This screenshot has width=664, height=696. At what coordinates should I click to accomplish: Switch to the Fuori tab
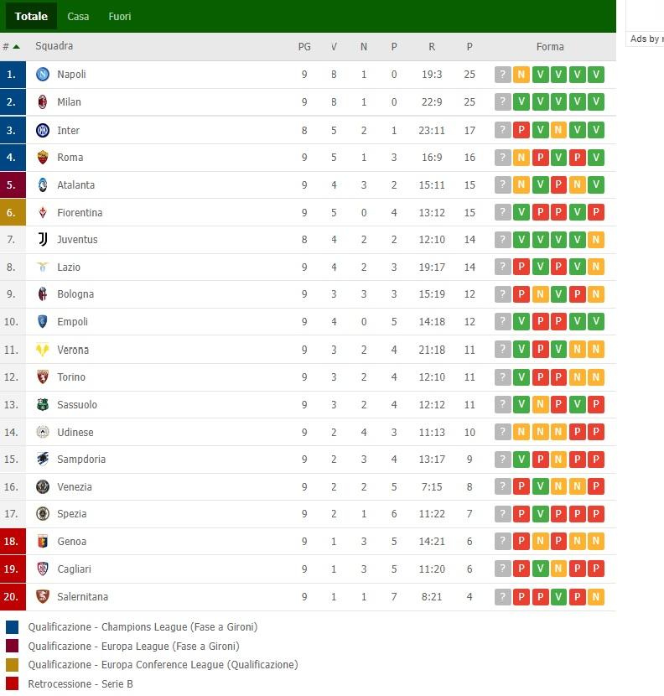coord(120,17)
